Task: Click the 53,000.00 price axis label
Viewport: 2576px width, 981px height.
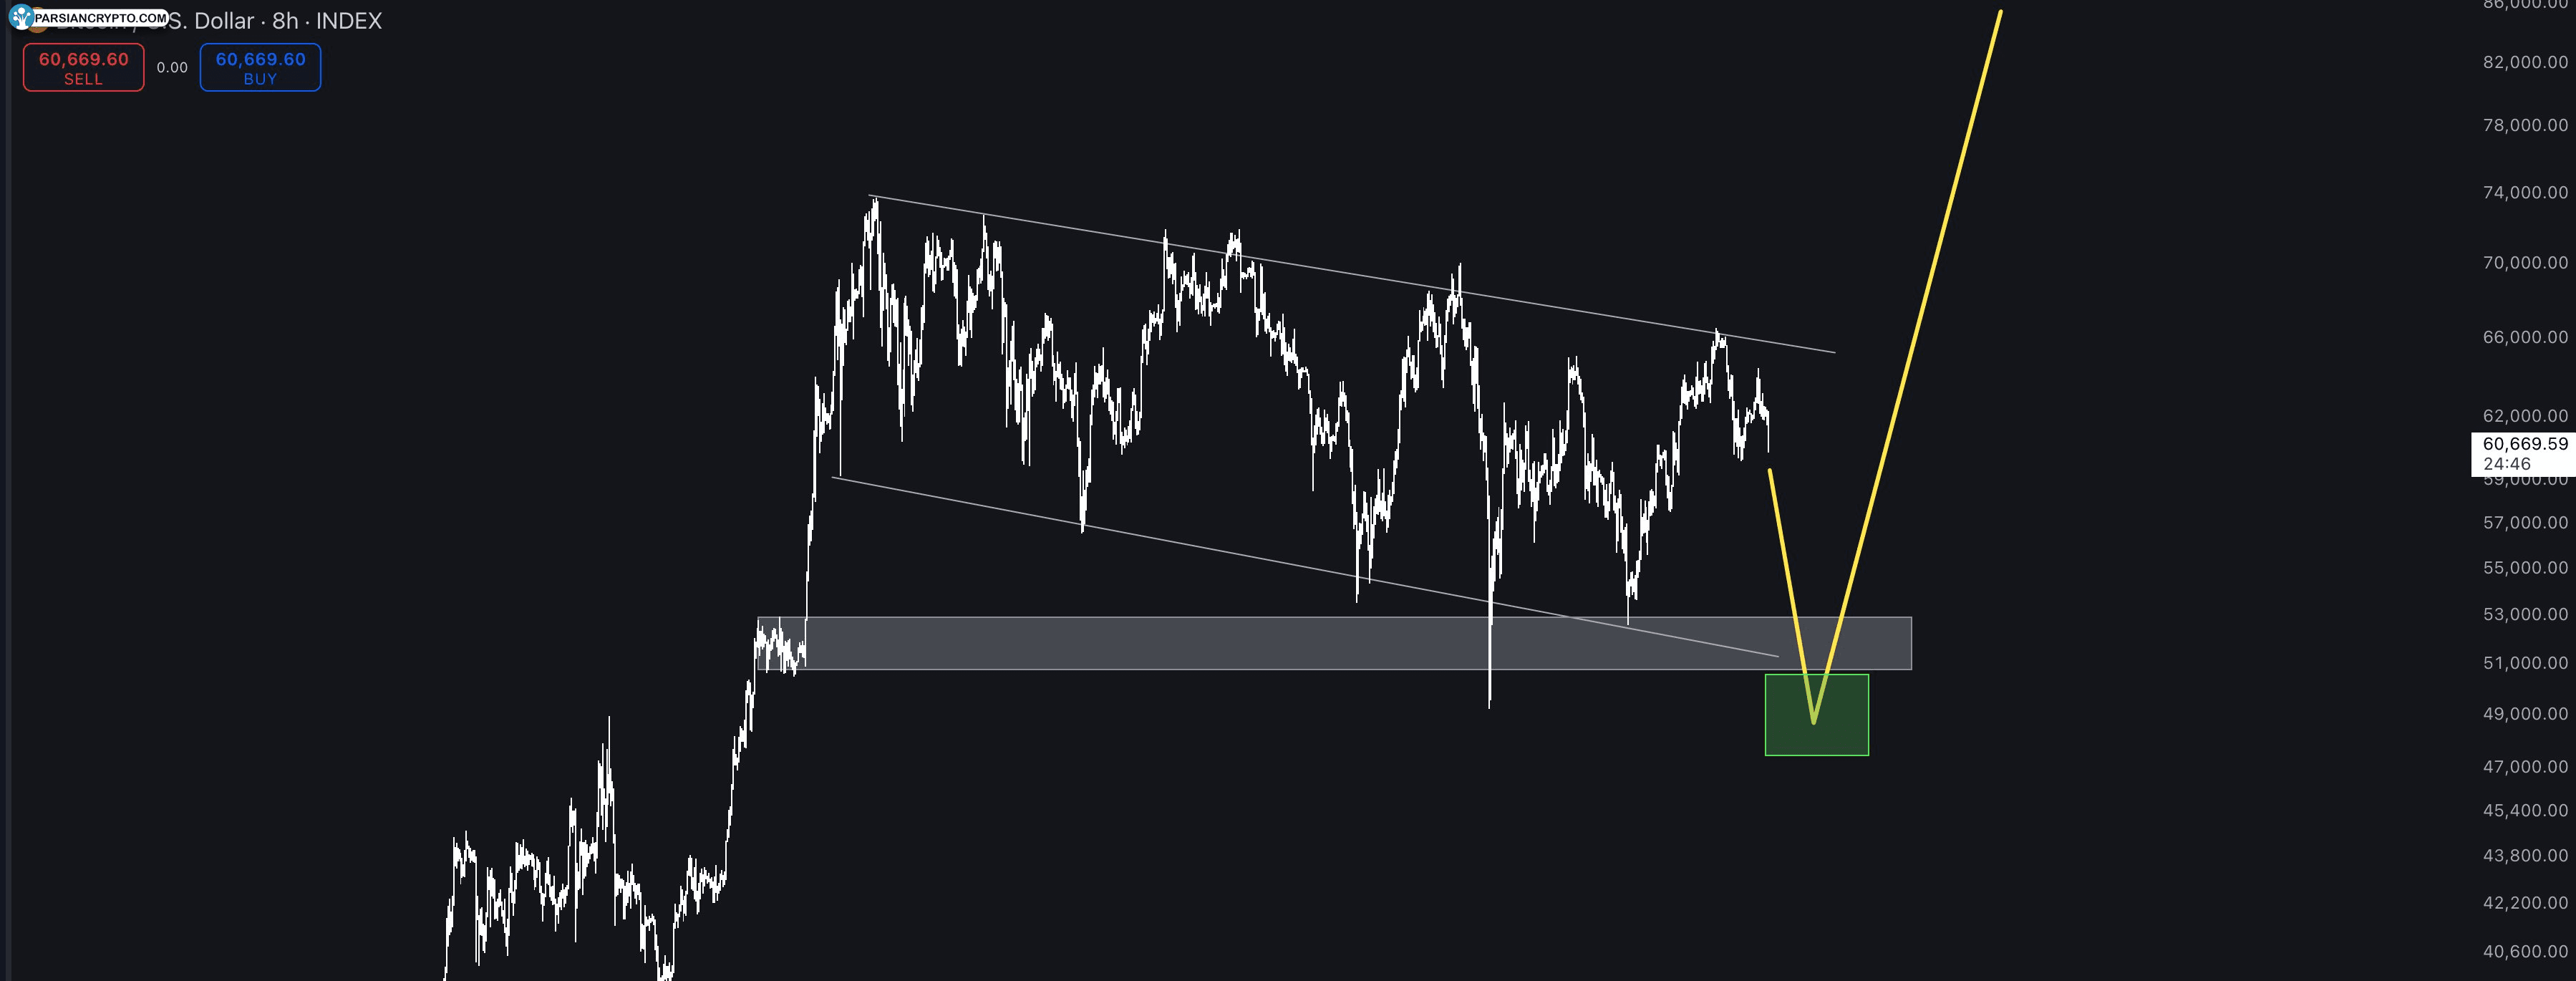Action: click(x=2525, y=615)
